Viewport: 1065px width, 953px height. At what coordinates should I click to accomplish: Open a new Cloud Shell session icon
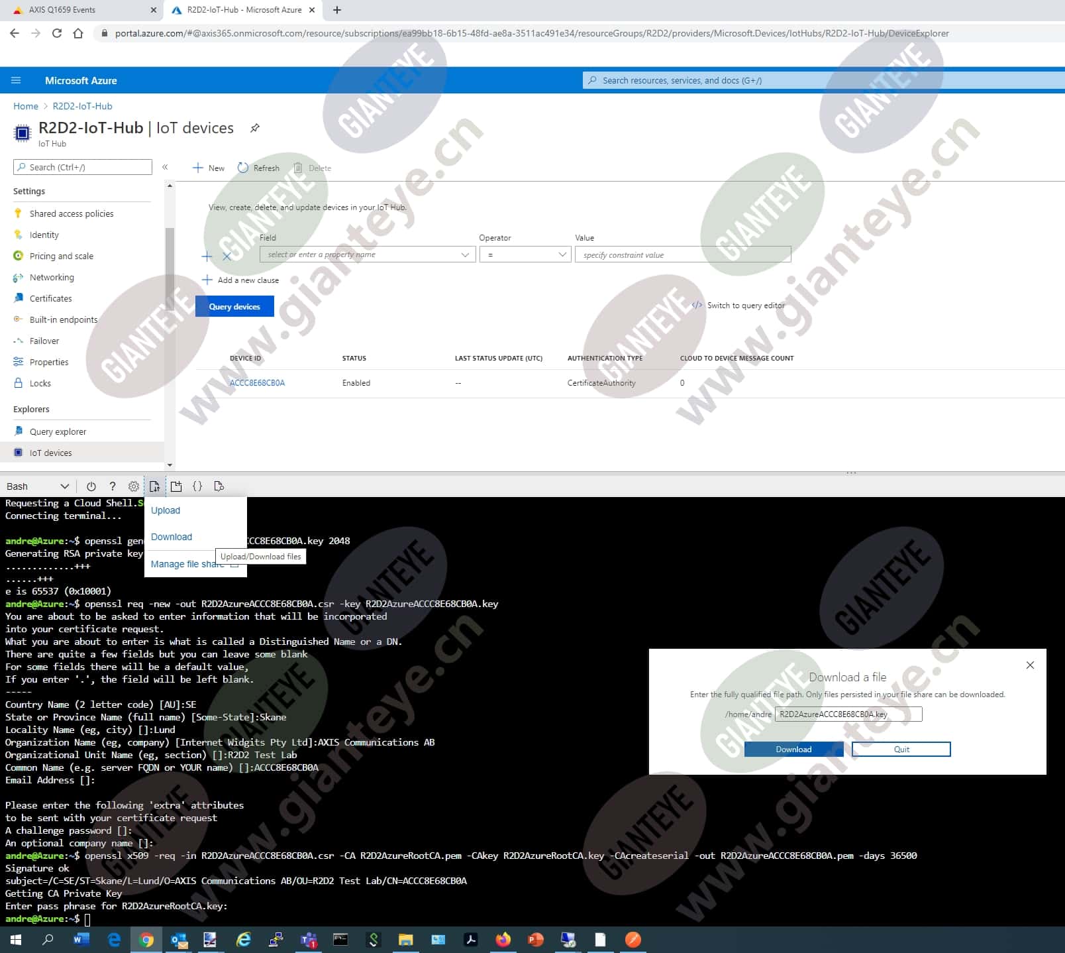tap(176, 486)
